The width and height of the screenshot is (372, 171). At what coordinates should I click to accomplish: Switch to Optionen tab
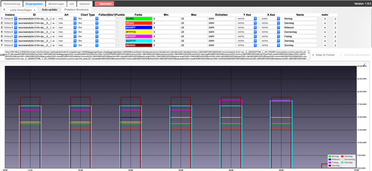tap(85, 4)
